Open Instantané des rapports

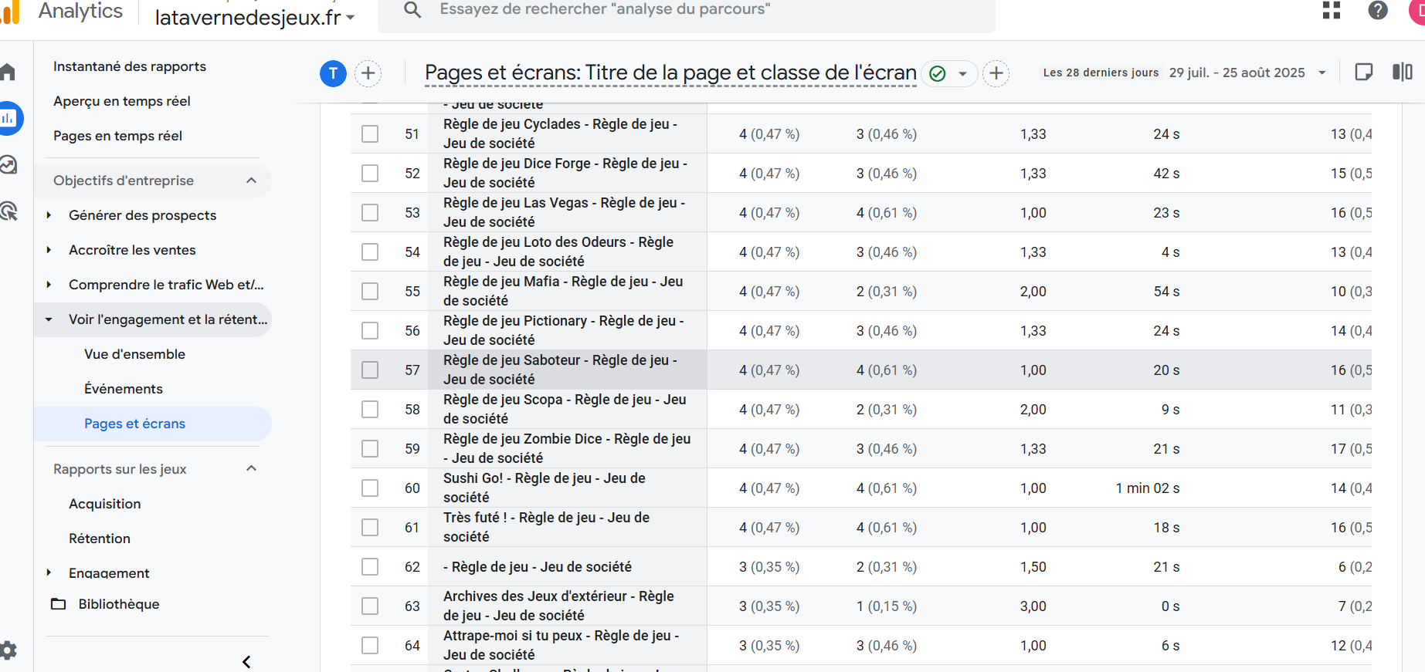(130, 66)
